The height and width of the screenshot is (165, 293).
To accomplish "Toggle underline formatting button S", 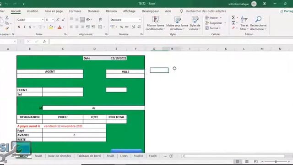I will [30, 27].
